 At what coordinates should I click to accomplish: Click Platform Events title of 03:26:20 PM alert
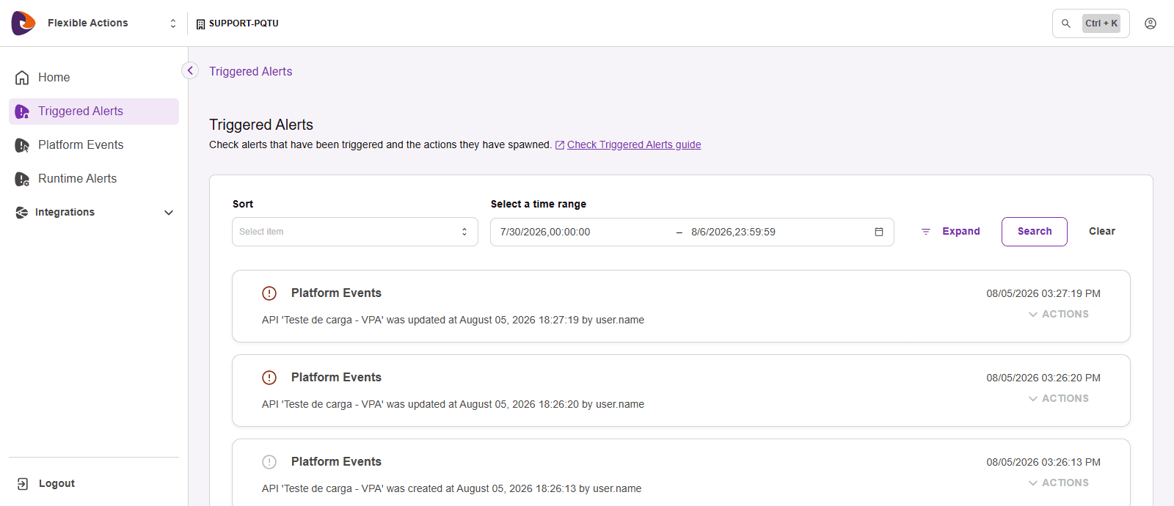336,378
